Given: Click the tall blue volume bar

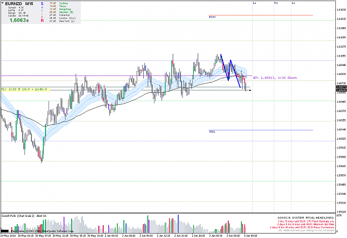Looking at the screenshot, I should click(178, 224).
